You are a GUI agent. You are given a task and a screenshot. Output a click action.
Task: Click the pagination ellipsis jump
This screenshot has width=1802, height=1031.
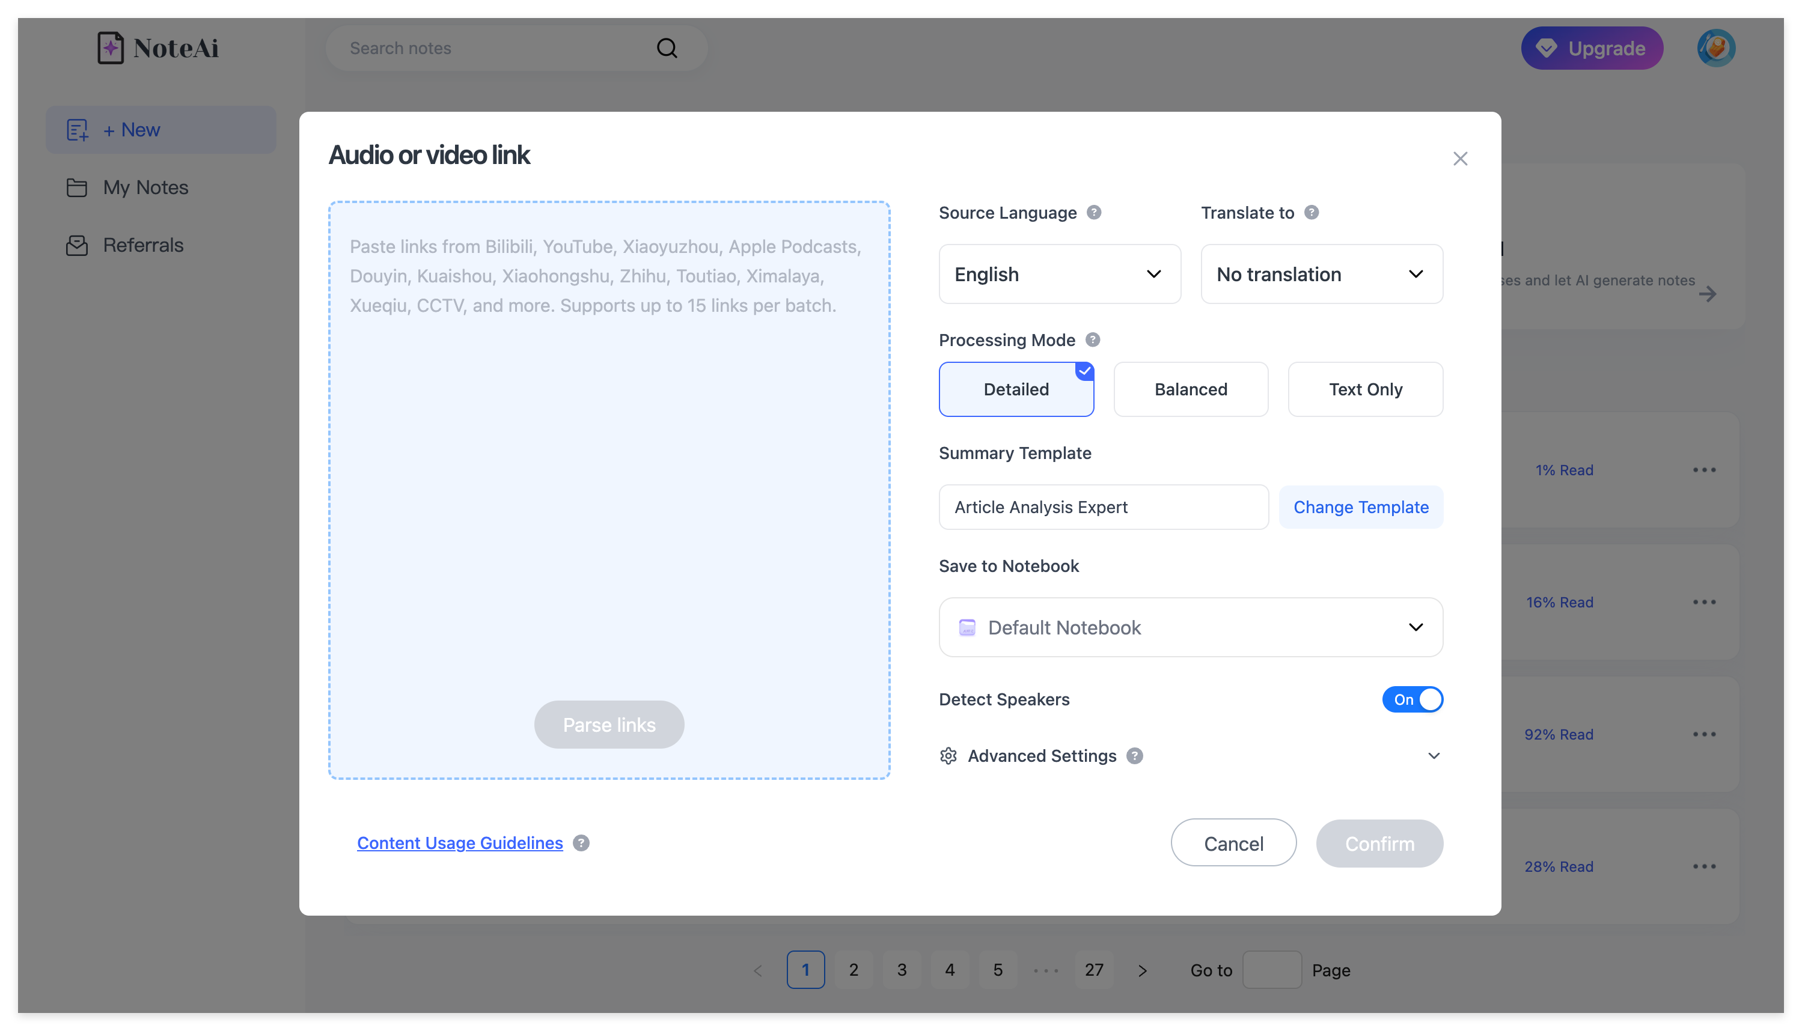1045,970
